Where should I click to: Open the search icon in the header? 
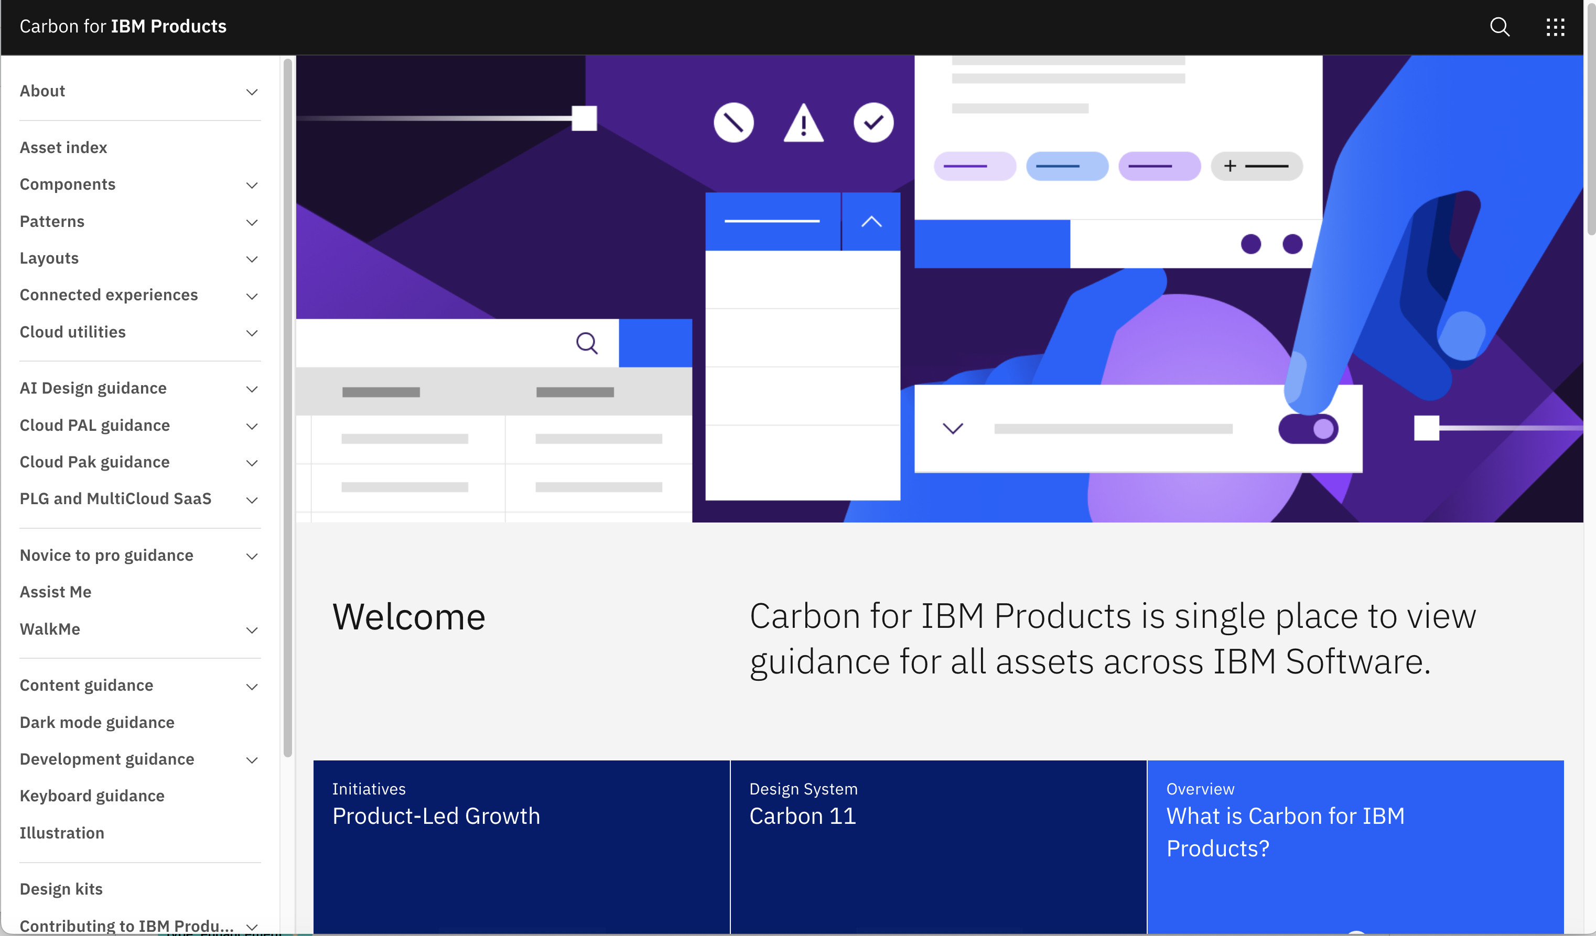[x=1499, y=27]
